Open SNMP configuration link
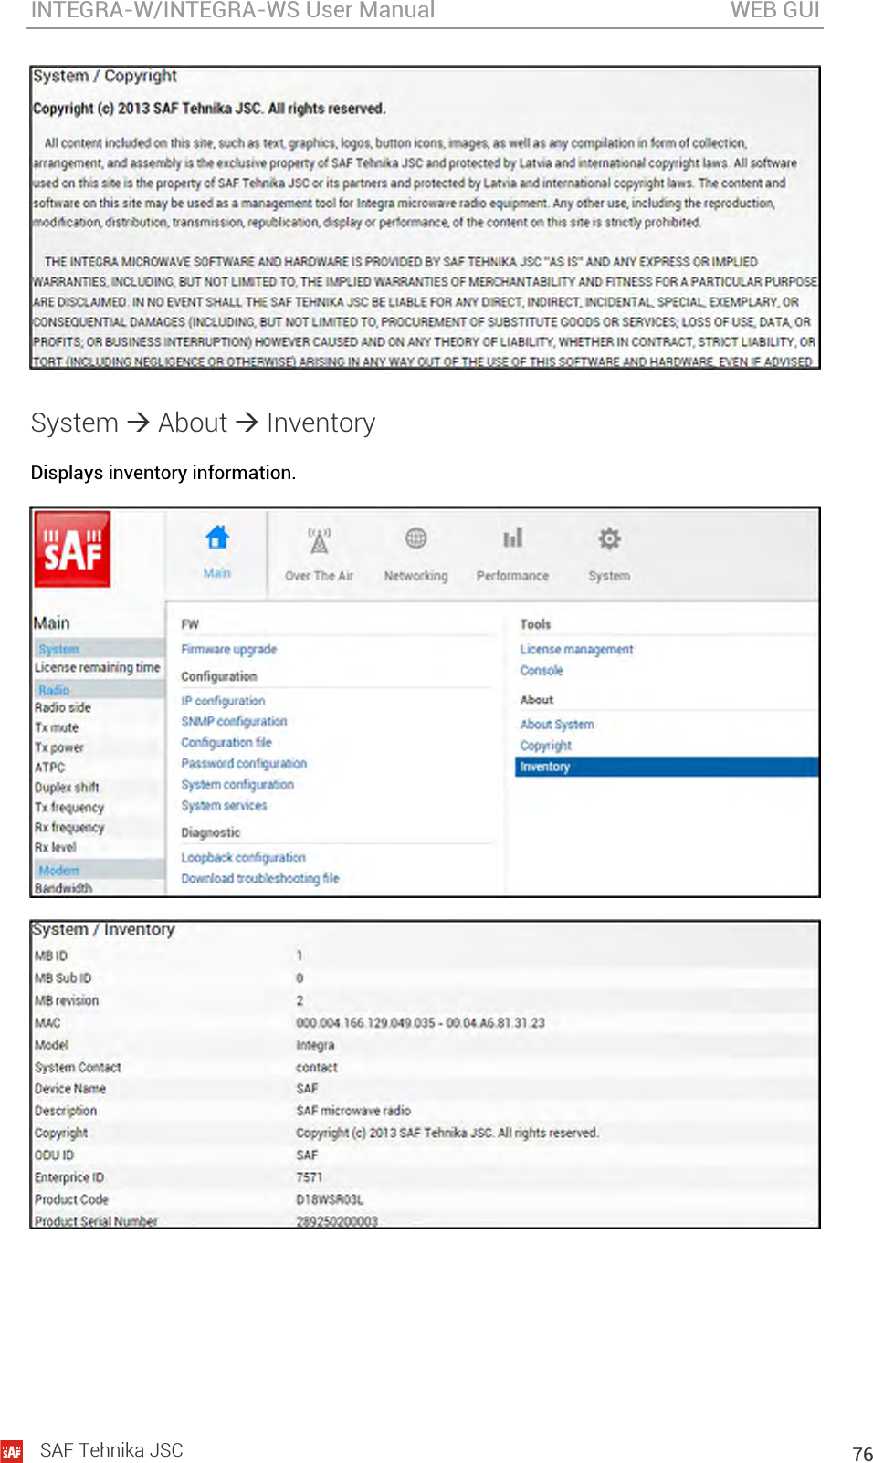 point(234,721)
